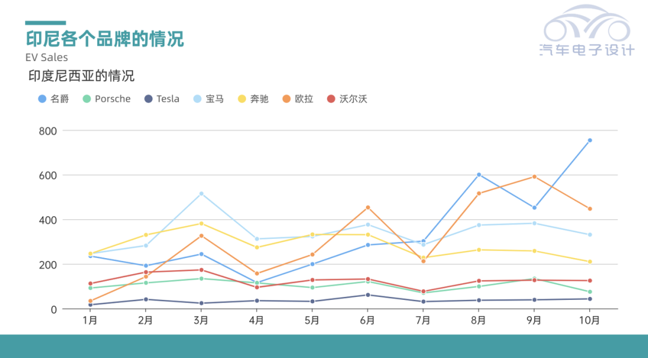Click the 600 y-axis label

point(48,175)
